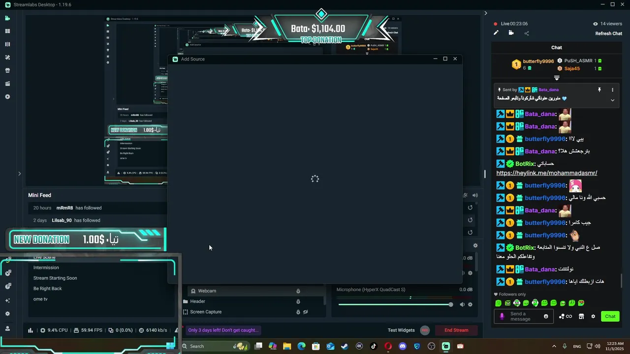Expand the left sidebar with the chevron

(x=19, y=174)
